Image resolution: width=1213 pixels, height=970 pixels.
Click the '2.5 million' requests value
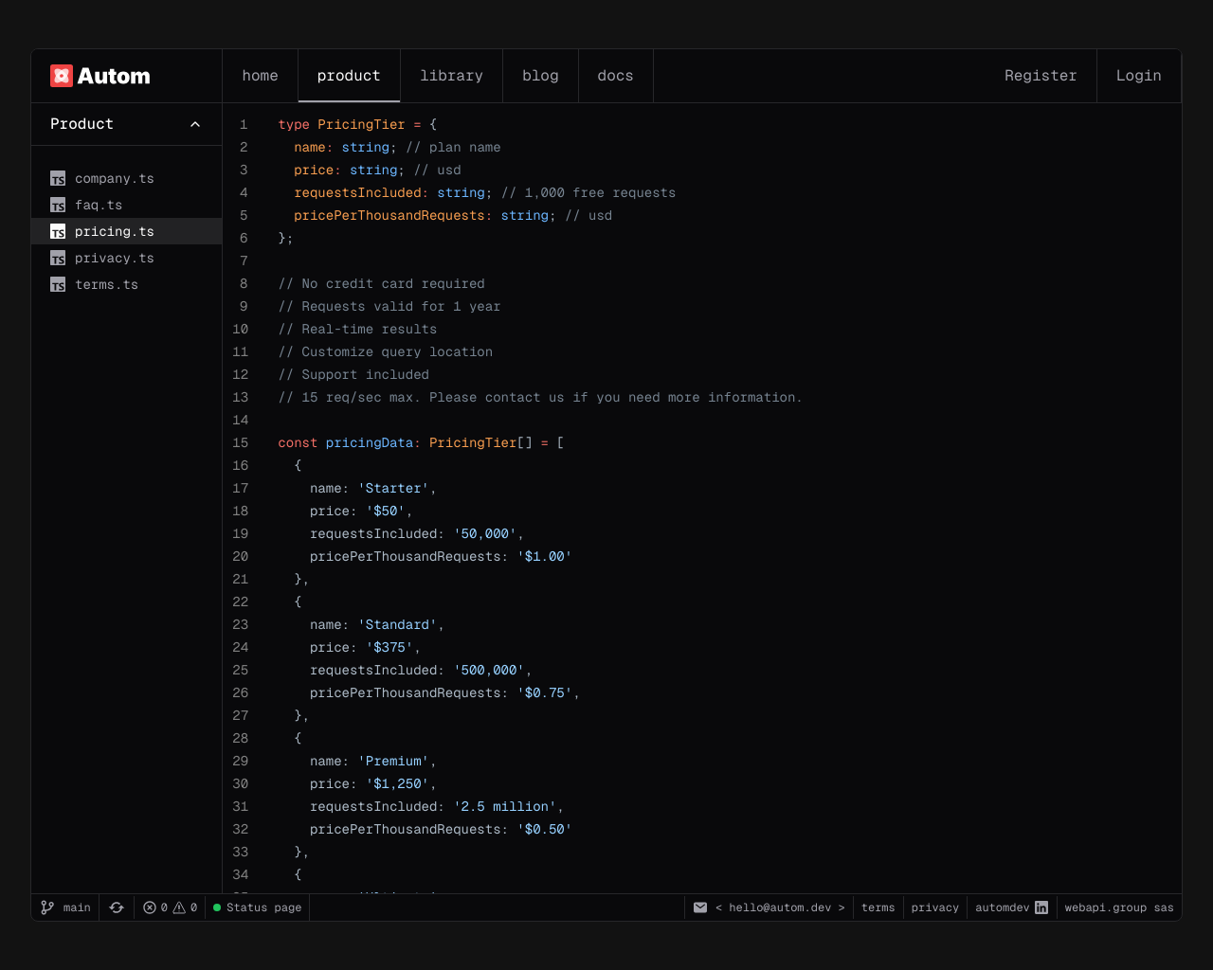(505, 806)
